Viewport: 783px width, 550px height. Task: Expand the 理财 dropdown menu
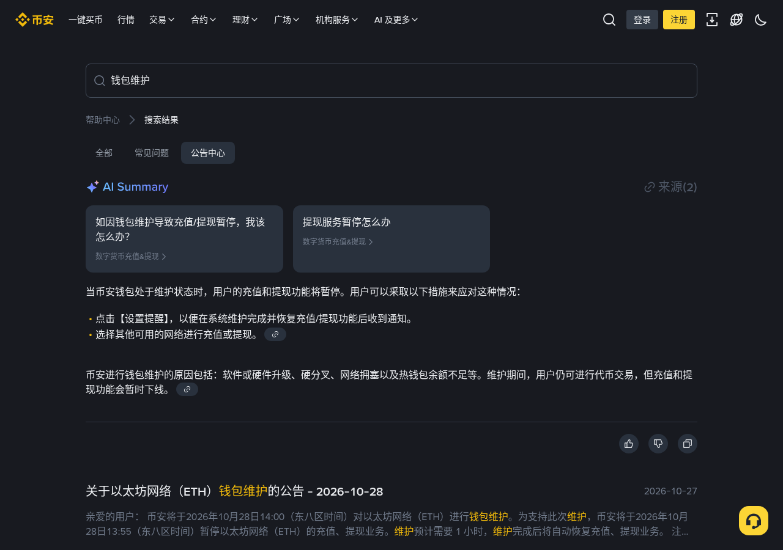[245, 20]
